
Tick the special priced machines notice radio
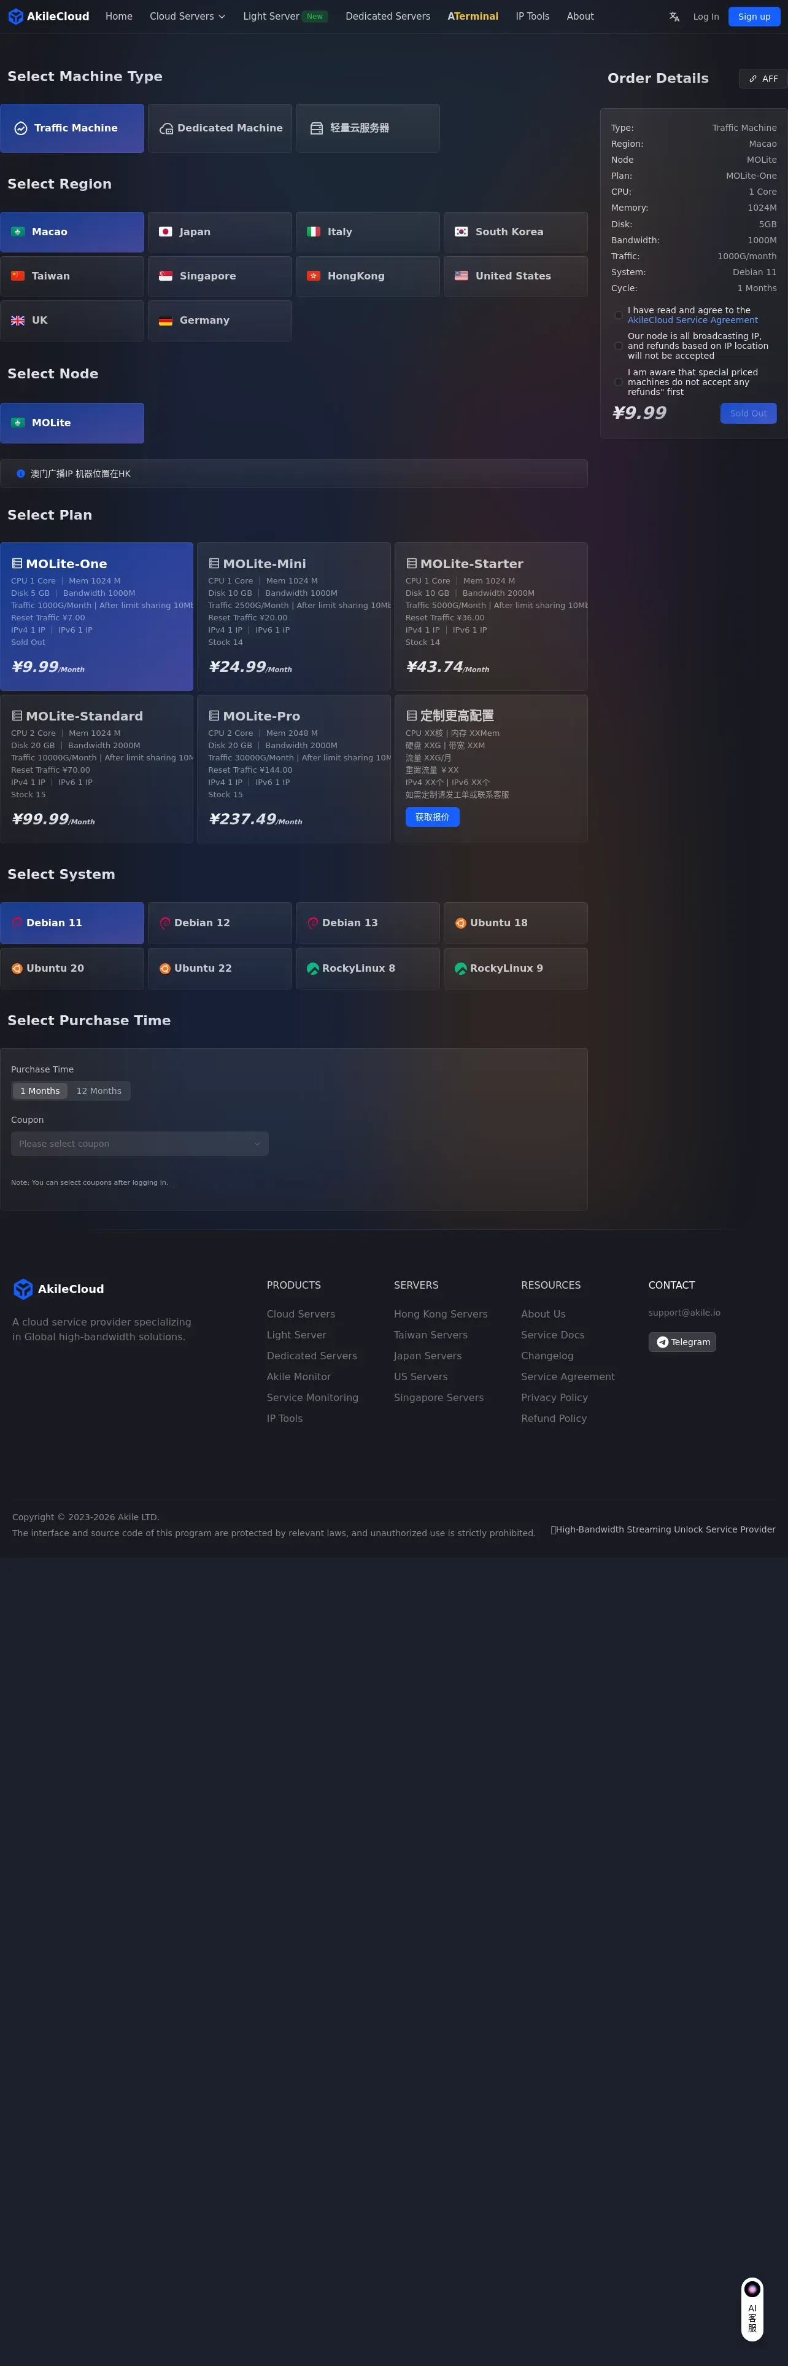click(x=618, y=382)
